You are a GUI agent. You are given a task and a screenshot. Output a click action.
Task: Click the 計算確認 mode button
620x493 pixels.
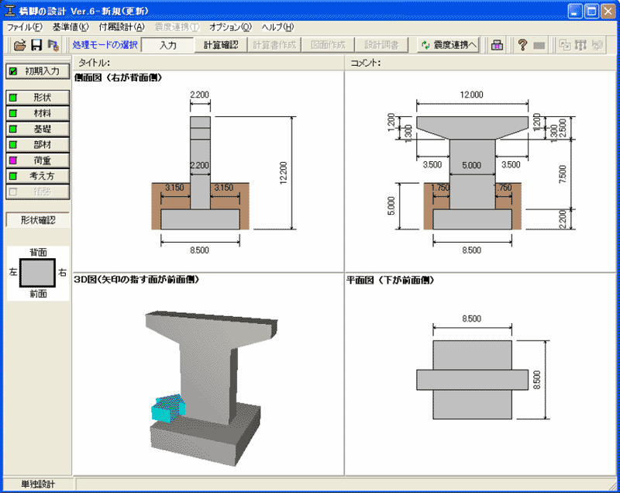coord(221,45)
